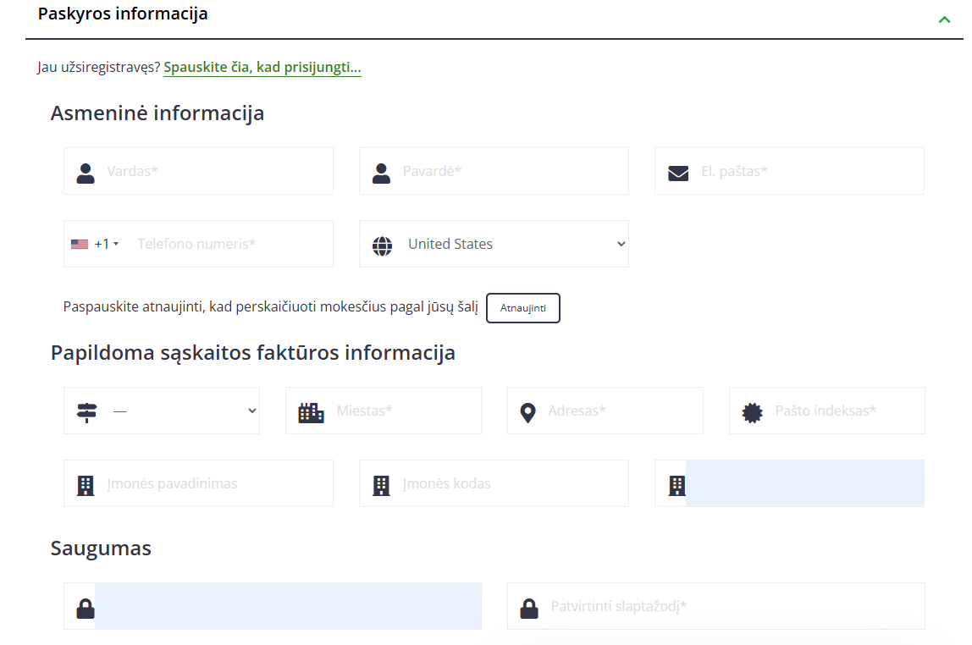
Task: Focus the Telefono numeris input field
Action: pyautogui.click(x=229, y=244)
